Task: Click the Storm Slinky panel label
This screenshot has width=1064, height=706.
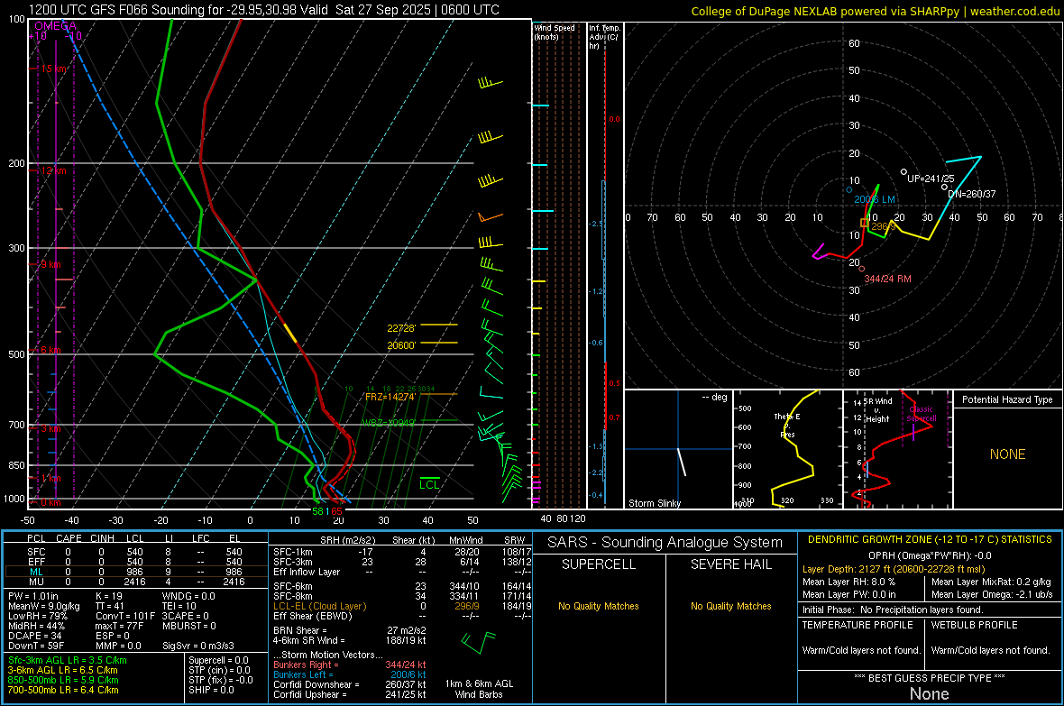Action: [654, 503]
